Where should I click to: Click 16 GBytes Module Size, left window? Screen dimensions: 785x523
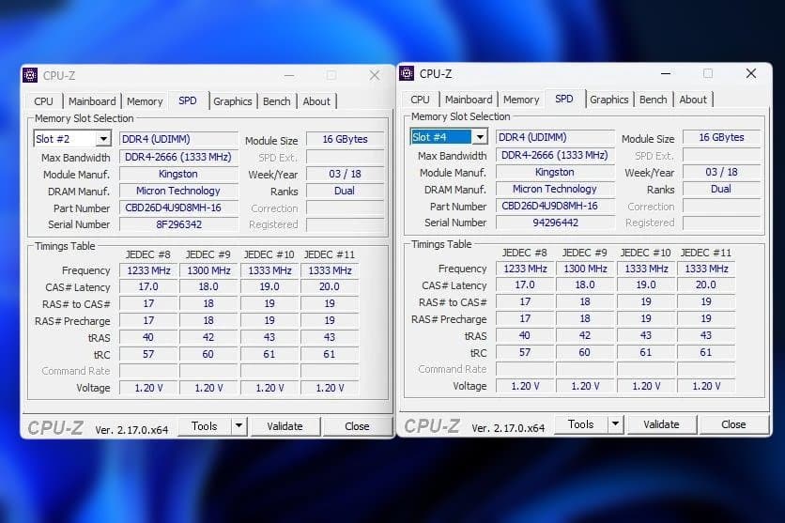[345, 139]
